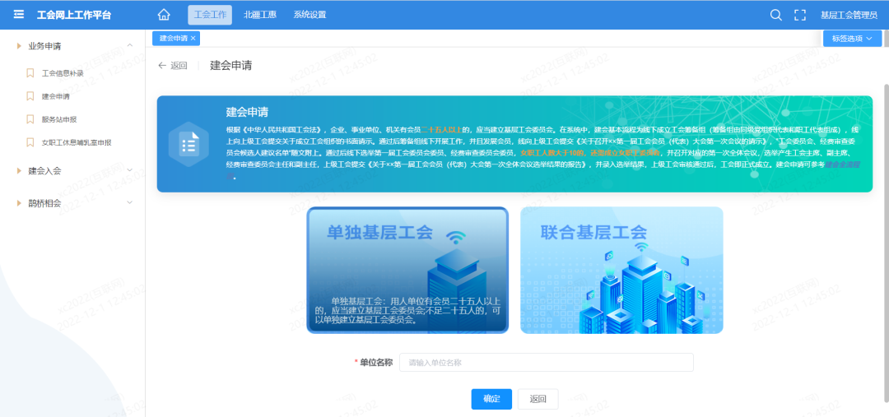Close the 建会申请 tab
The width and height of the screenshot is (889, 417).
(193, 39)
